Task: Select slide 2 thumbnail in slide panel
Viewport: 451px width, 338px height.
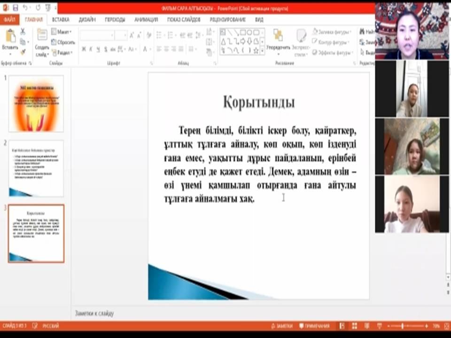Action: pos(36,168)
